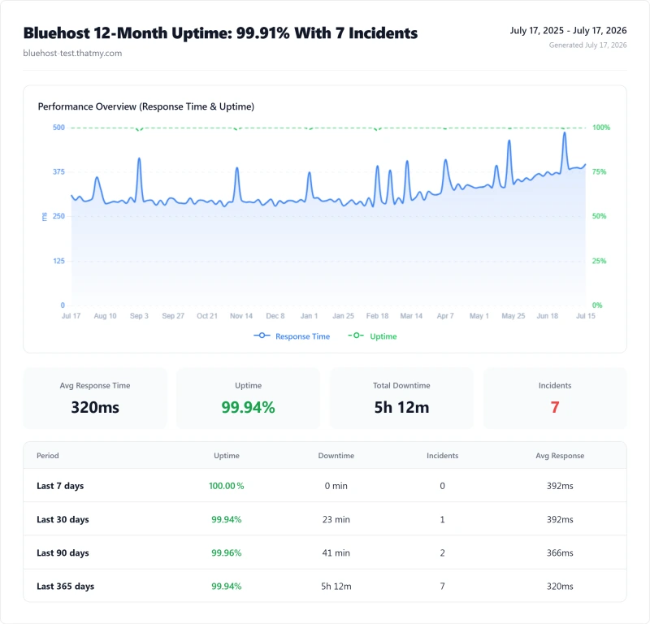
Task: Click the 50% uptime axis label
Action: [x=599, y=216]
